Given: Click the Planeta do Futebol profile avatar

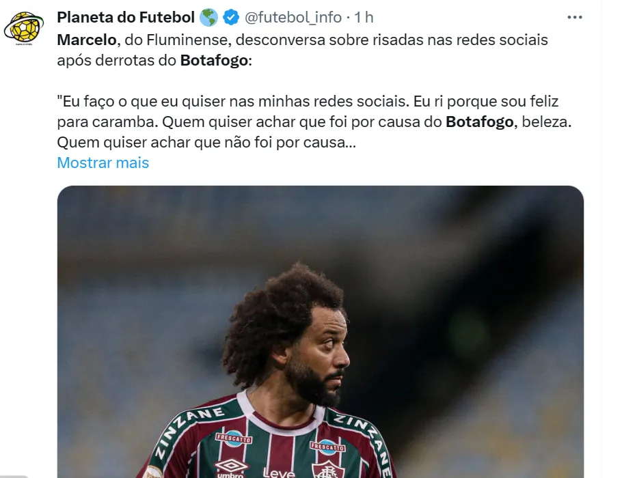Looking at the screenshot, I should pyautogui.click(x=24, y=28).
